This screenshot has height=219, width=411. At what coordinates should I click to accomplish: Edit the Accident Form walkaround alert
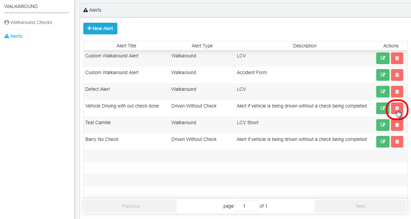pos(383,75)
